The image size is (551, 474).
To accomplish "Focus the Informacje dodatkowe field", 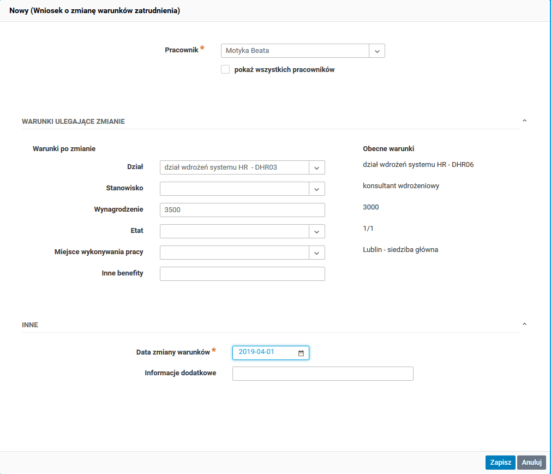I will 322,374.
